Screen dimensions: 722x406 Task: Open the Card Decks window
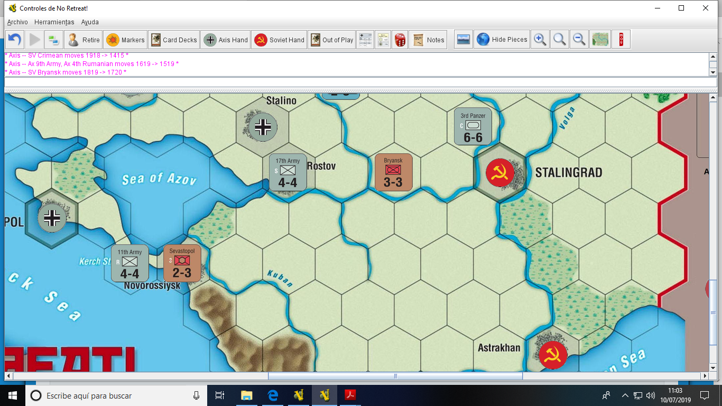point(173,40)
